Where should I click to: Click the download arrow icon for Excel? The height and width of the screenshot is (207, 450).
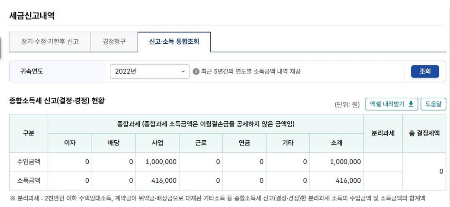point(411,104)
